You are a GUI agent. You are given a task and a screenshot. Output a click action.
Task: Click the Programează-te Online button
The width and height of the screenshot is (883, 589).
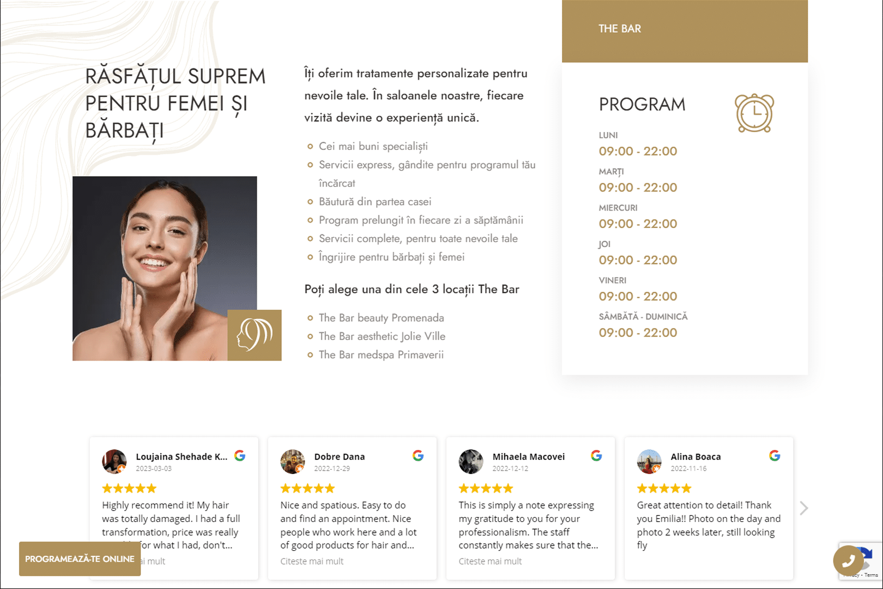coord(80,559)
